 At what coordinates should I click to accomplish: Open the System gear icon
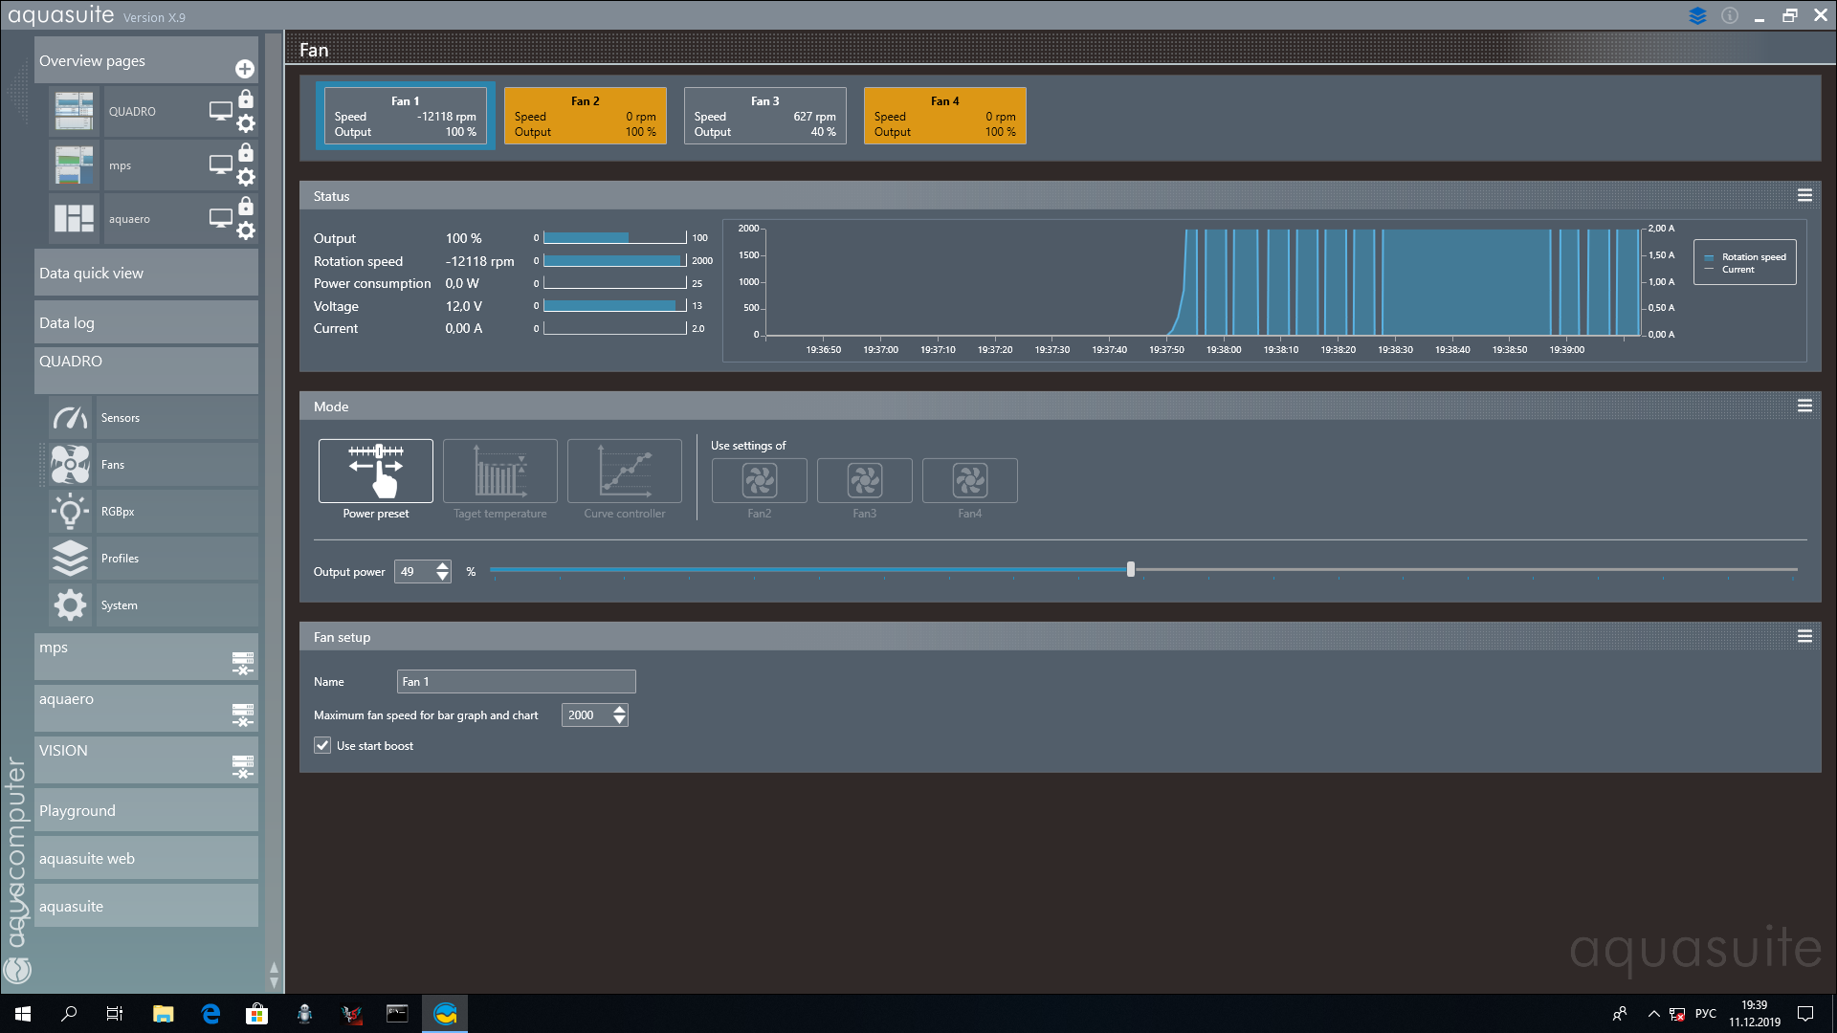70,605
